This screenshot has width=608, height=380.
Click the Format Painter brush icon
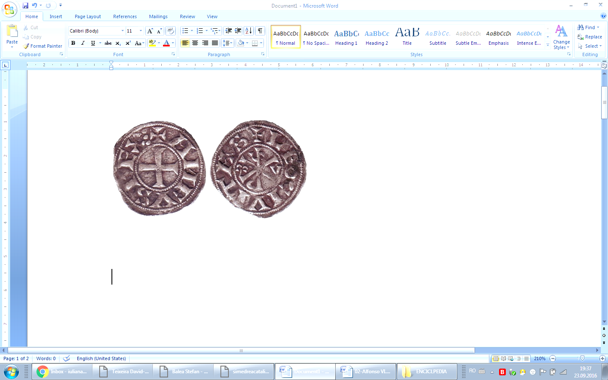pos(27,46)
